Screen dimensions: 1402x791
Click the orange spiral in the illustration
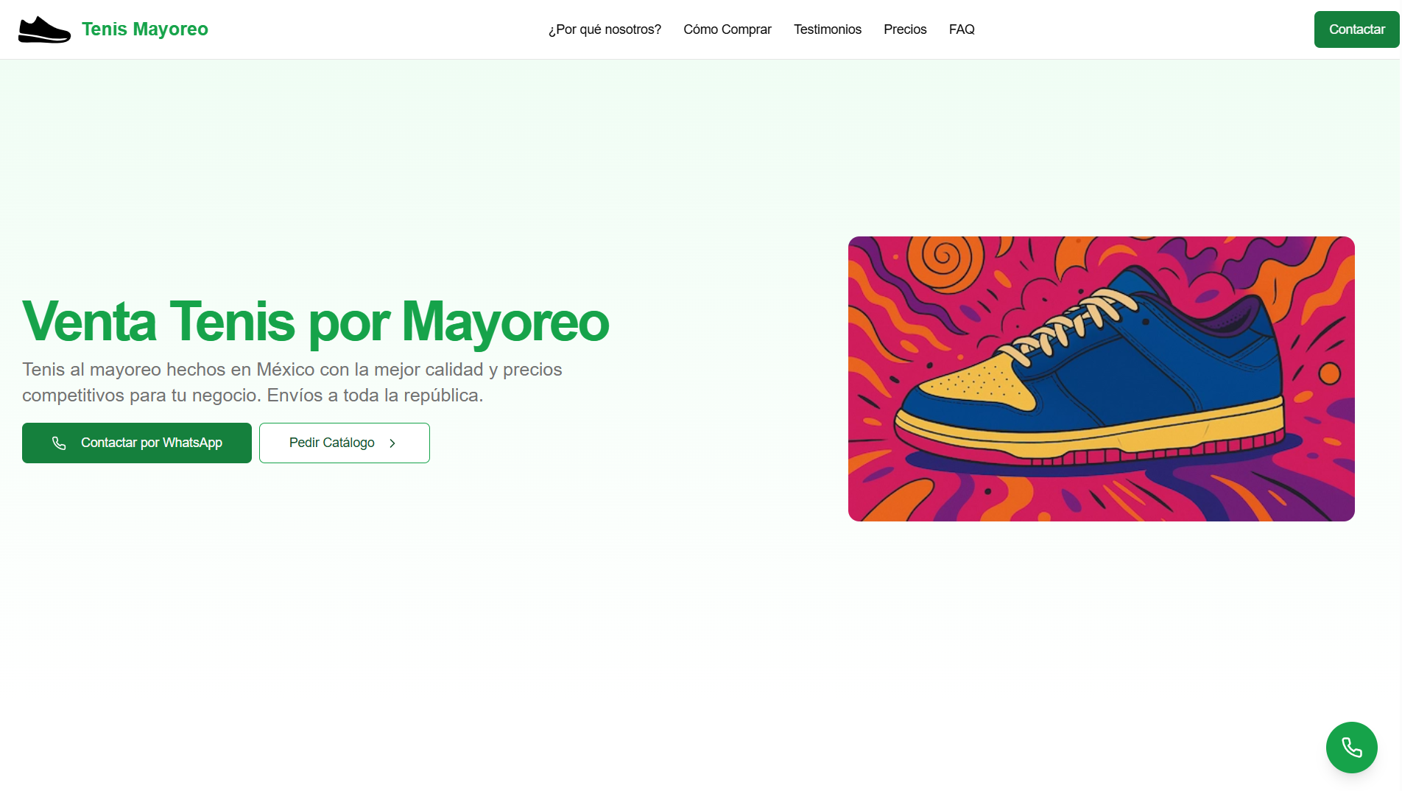(x=944, y=260)
